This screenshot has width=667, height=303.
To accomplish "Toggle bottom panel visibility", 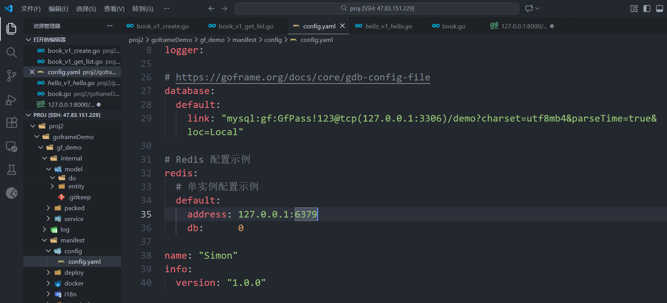I will pyautogui.click(x=660, y=9).
